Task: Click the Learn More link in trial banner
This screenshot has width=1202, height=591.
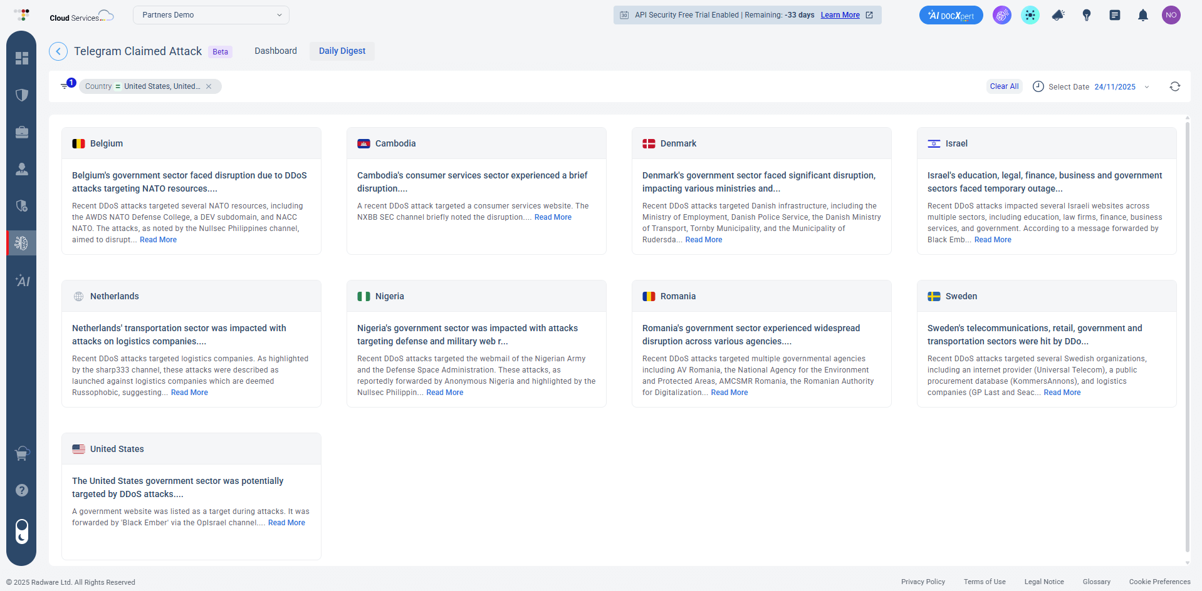Action: (x=840, y=15)
